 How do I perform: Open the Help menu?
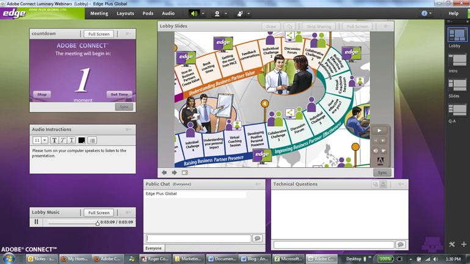(x=454, y=13)
